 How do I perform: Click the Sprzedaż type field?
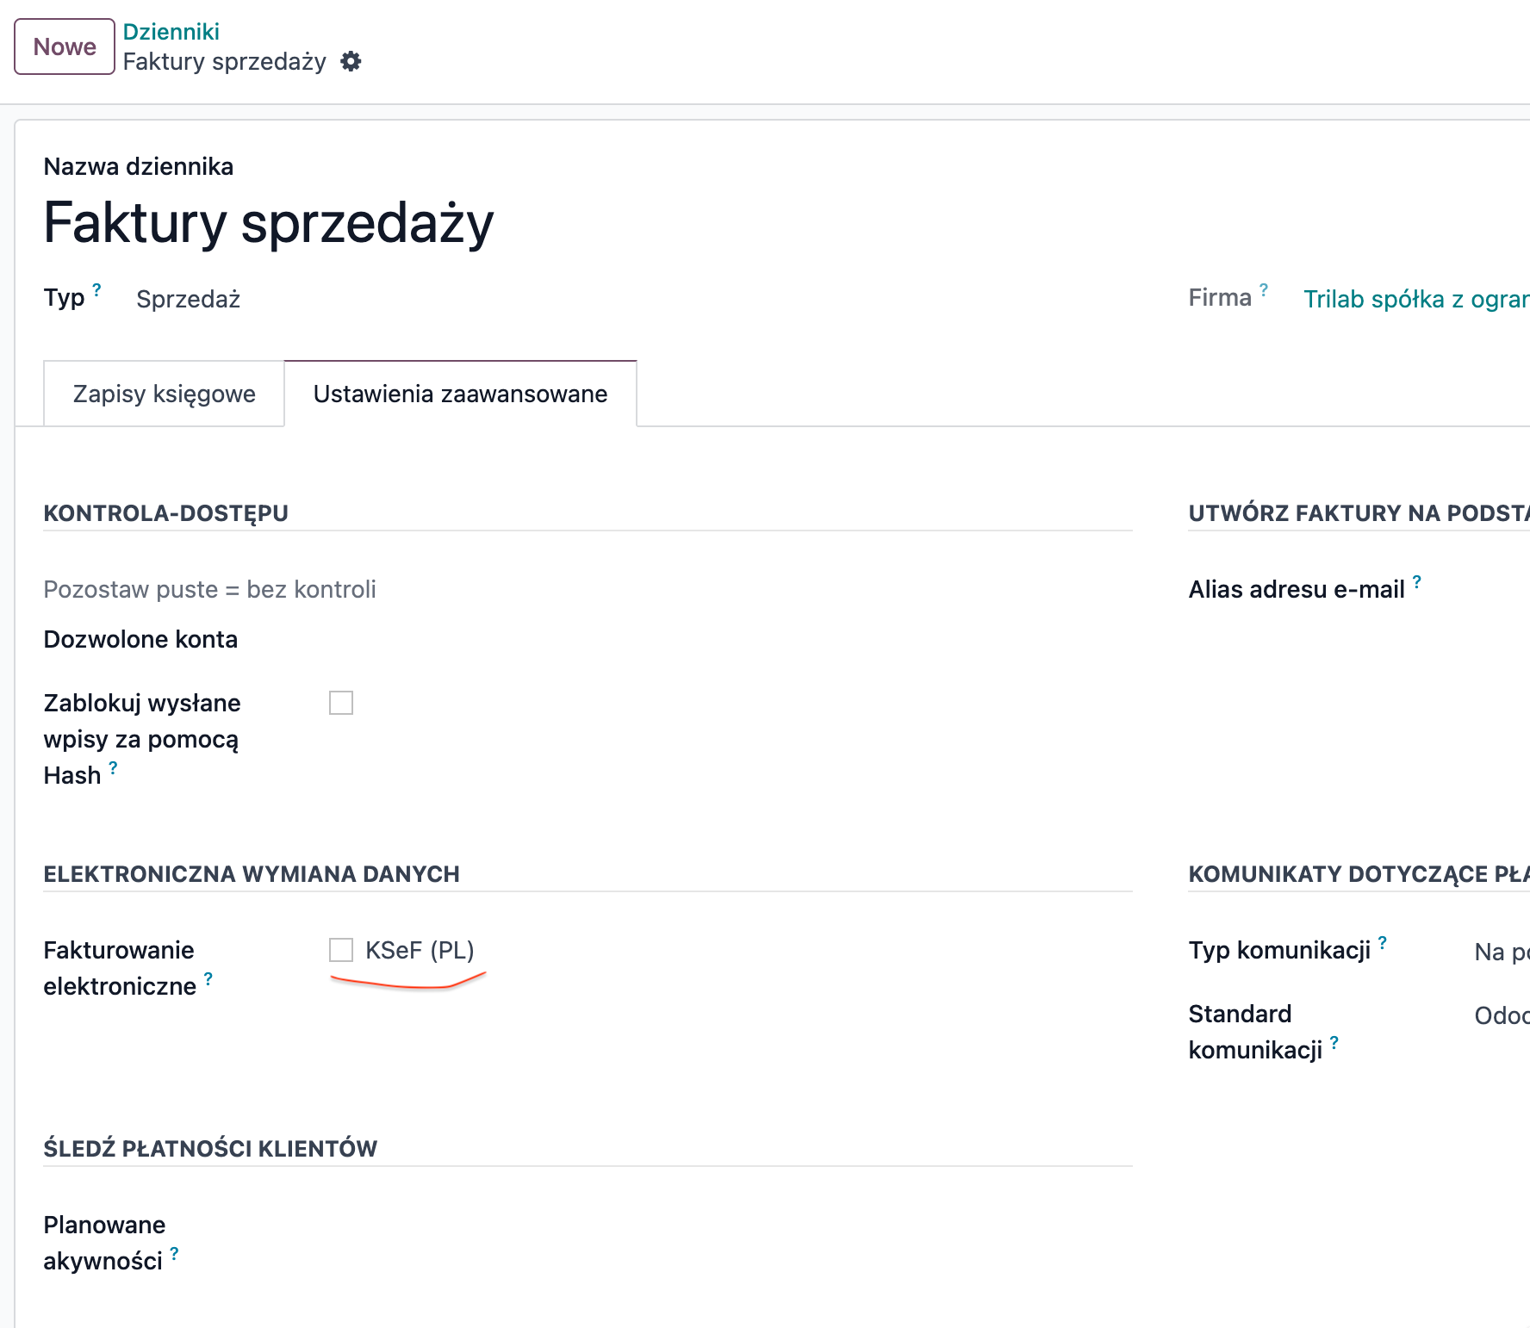click(x=189, y=299)
